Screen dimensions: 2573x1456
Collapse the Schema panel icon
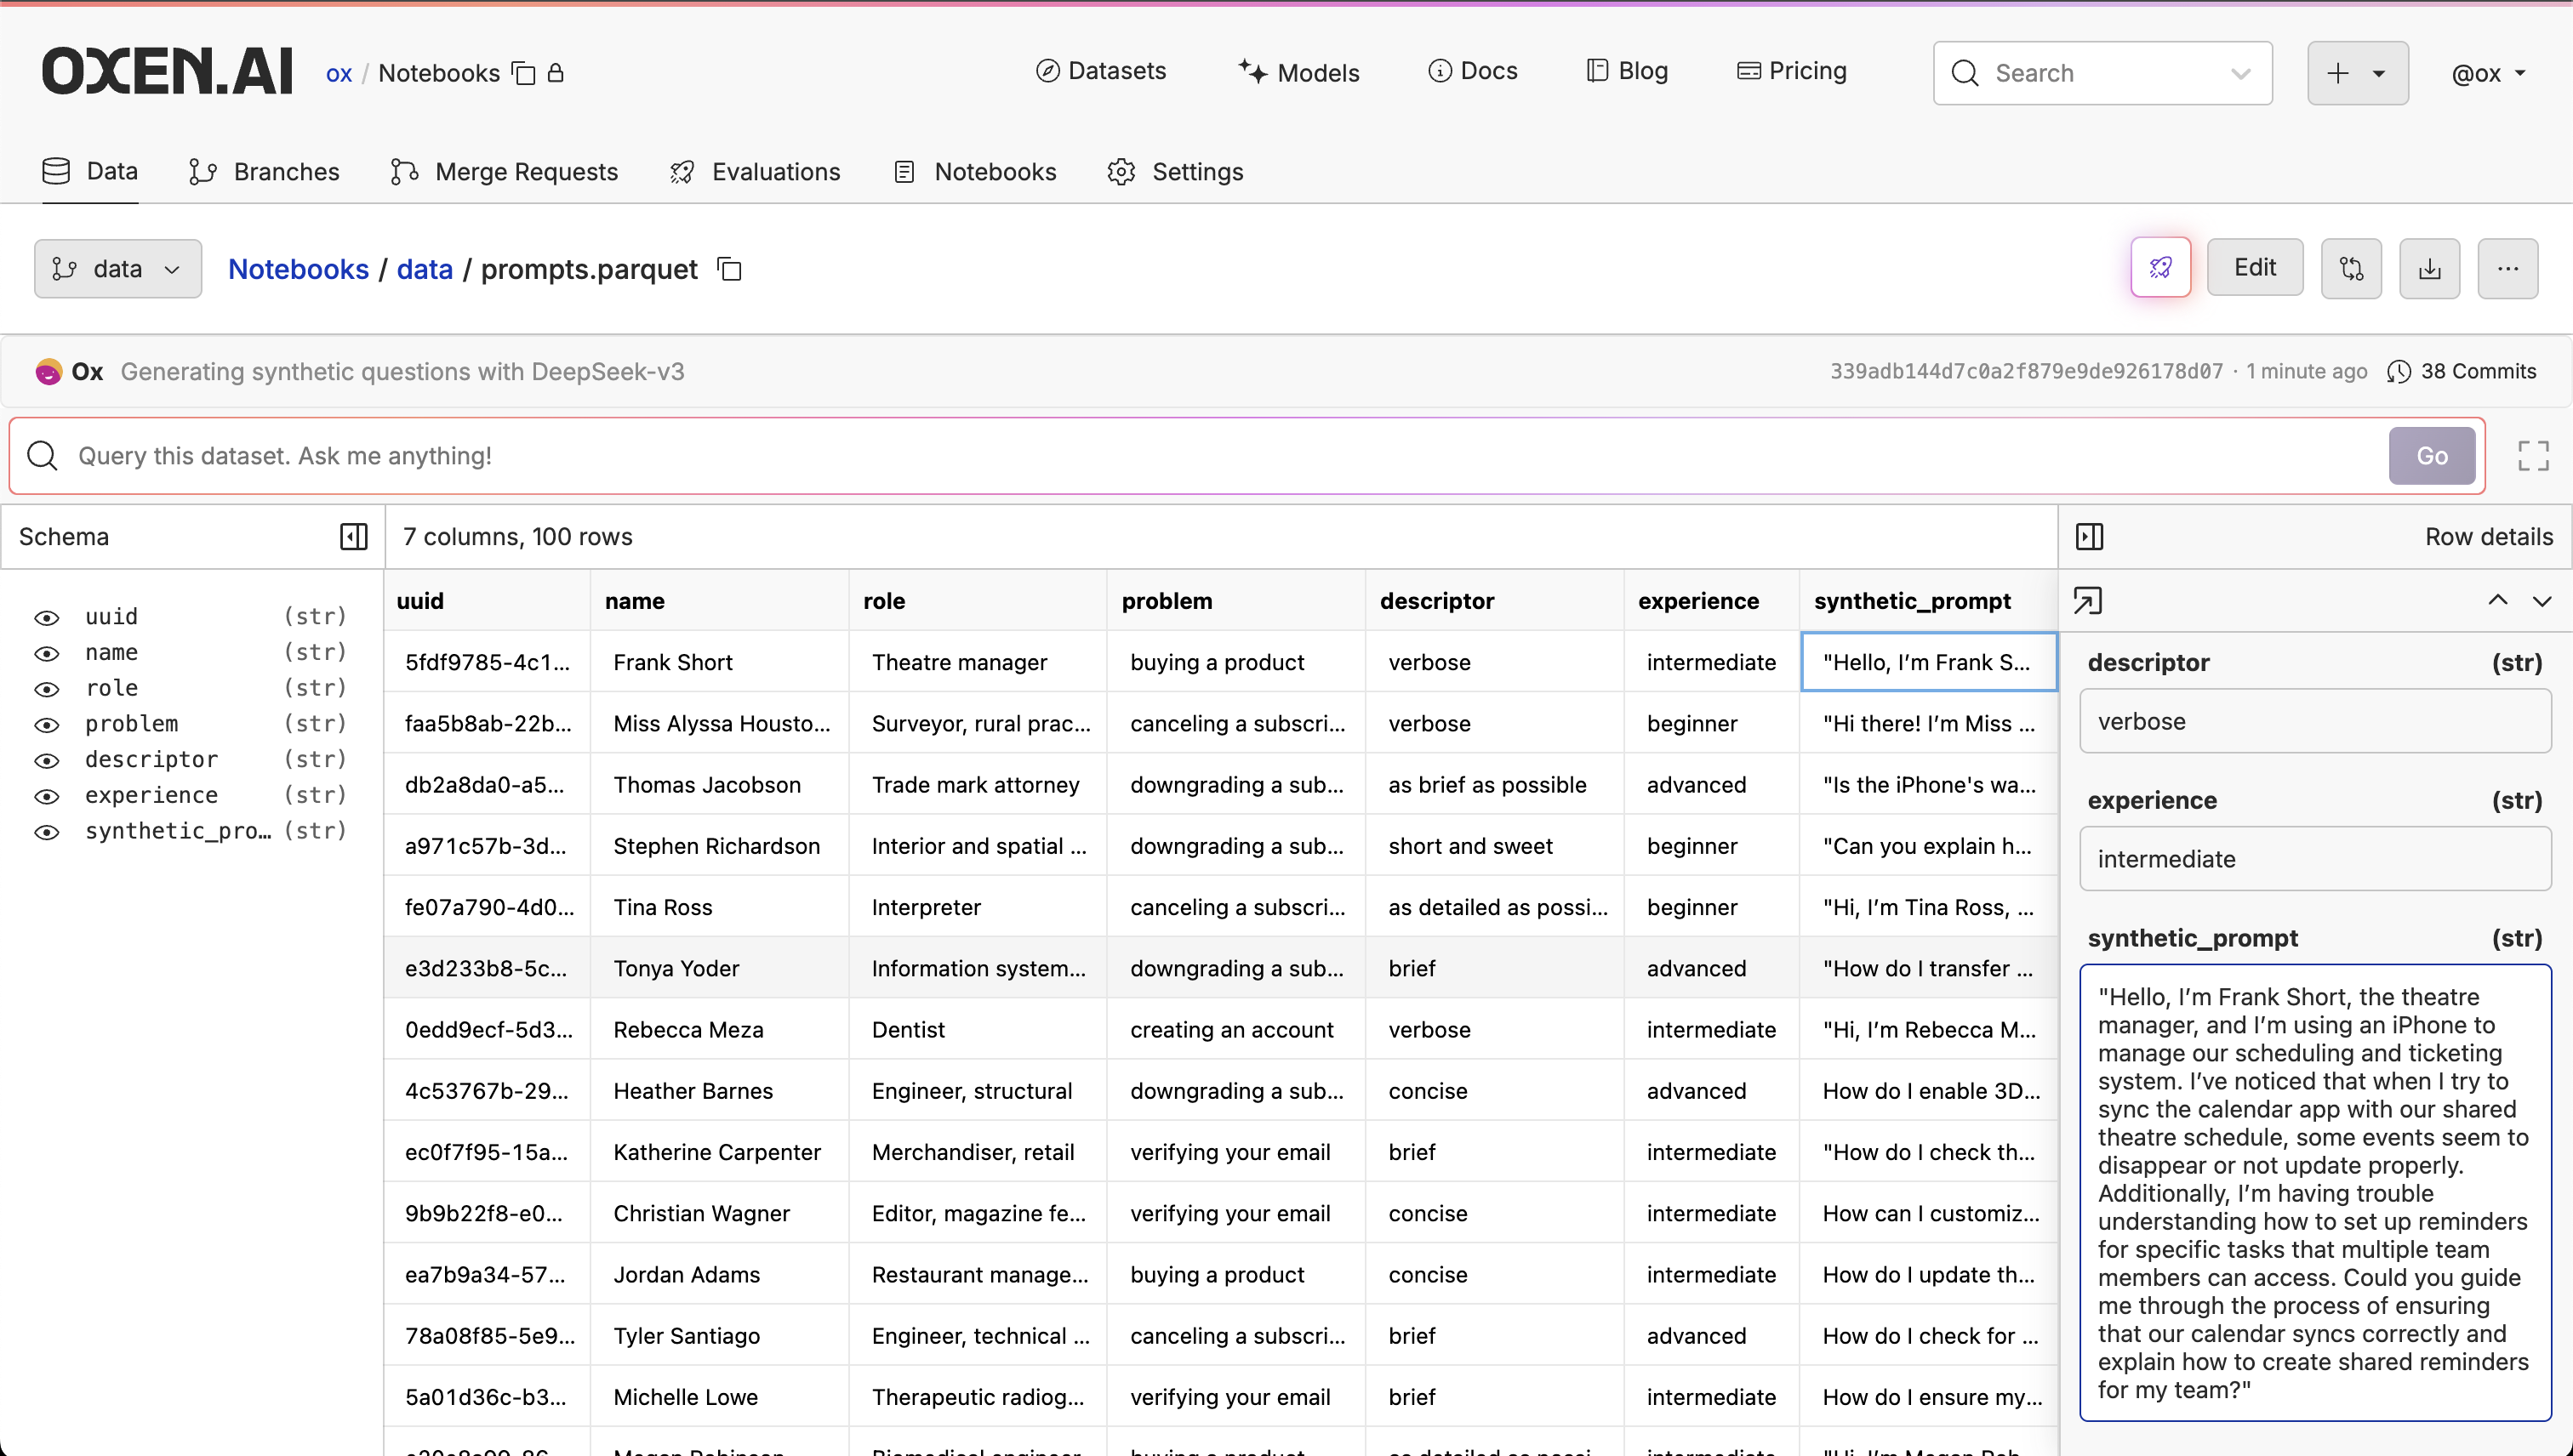353,537
